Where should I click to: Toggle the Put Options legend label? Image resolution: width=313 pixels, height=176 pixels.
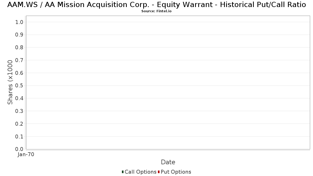pos(176,172)
